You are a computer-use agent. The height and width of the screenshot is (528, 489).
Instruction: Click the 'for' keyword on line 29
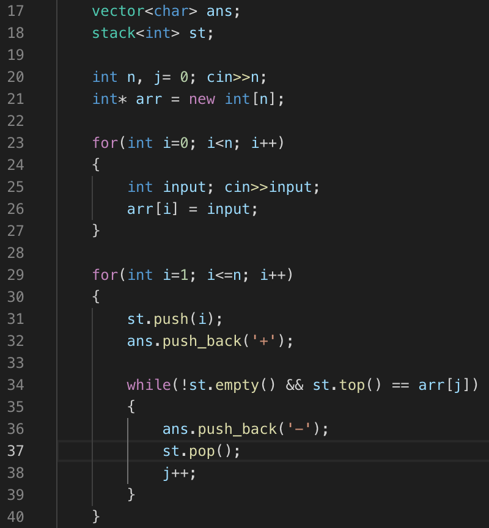pyautogui.click(x=105, y=275)
